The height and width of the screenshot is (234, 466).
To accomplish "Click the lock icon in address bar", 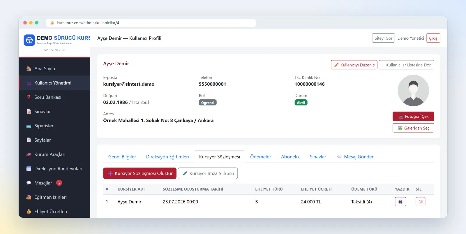I will point(52,23).
